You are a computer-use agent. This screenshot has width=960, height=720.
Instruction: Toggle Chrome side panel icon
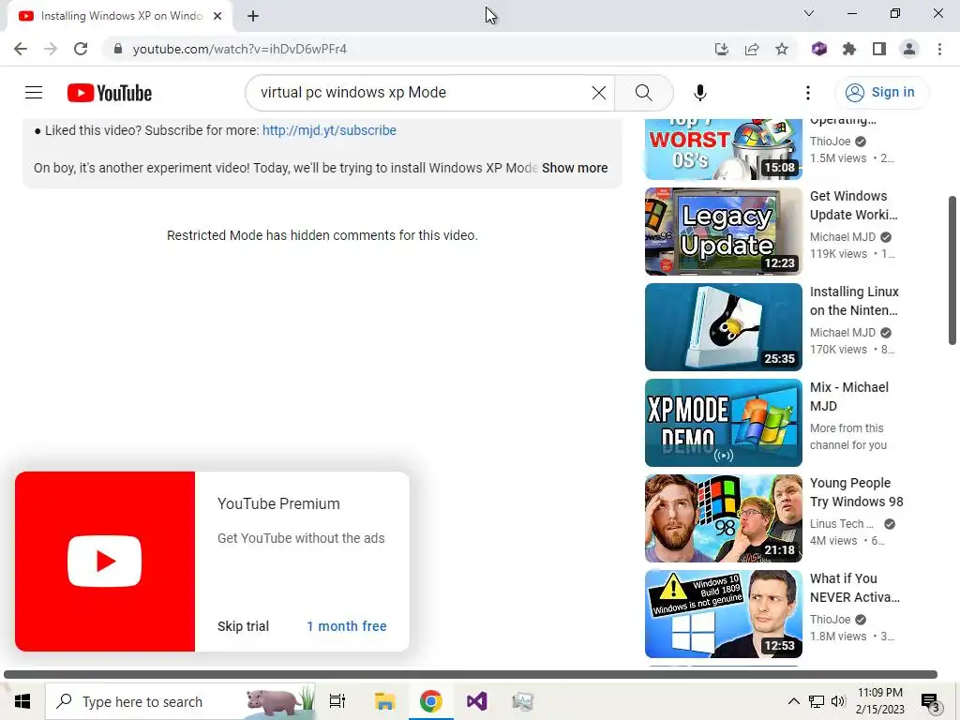point(879,49)
